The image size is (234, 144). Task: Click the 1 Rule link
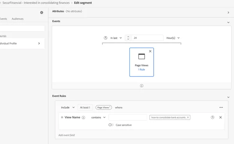tap(142, 69)
